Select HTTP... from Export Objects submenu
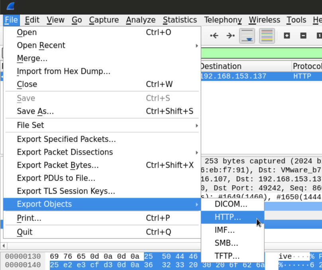322x270 pixels. (x=228, y=217)
